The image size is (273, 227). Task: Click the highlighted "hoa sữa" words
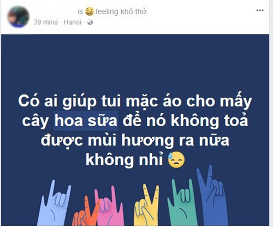click(86, 121)
